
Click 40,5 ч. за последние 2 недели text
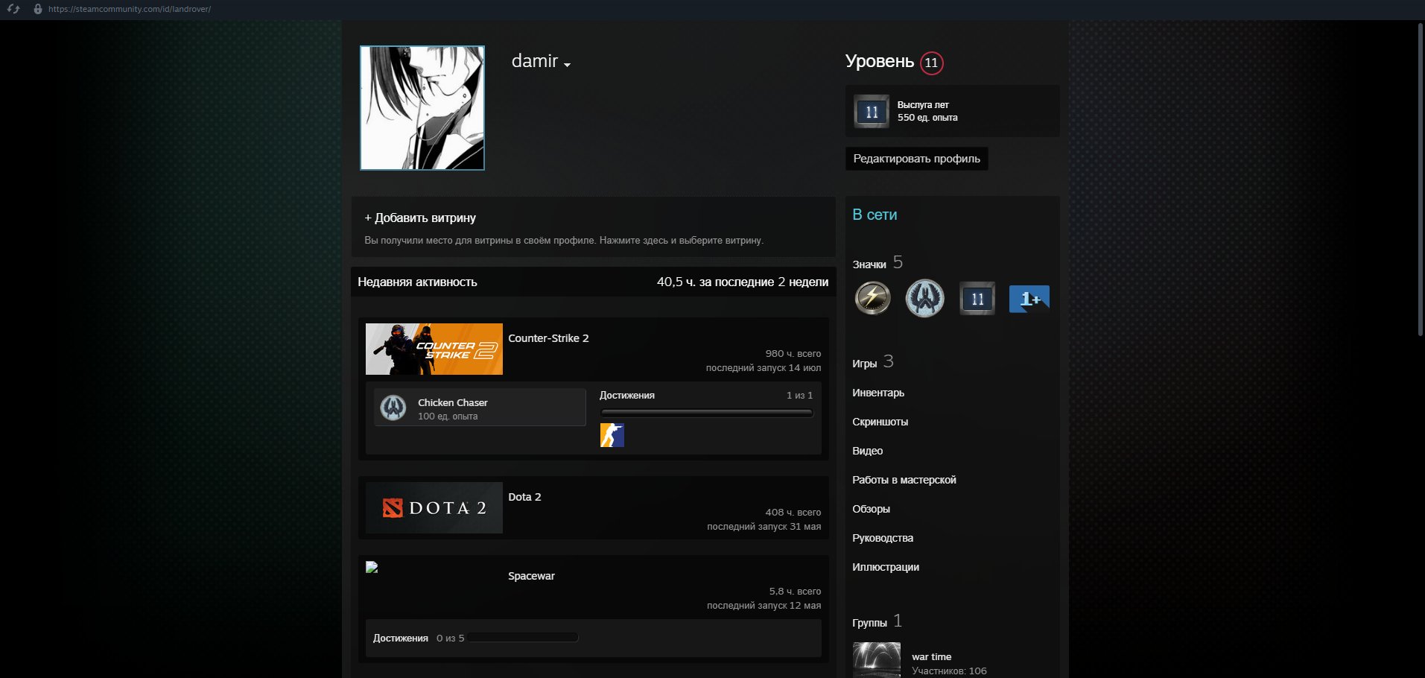coord(743,282)
